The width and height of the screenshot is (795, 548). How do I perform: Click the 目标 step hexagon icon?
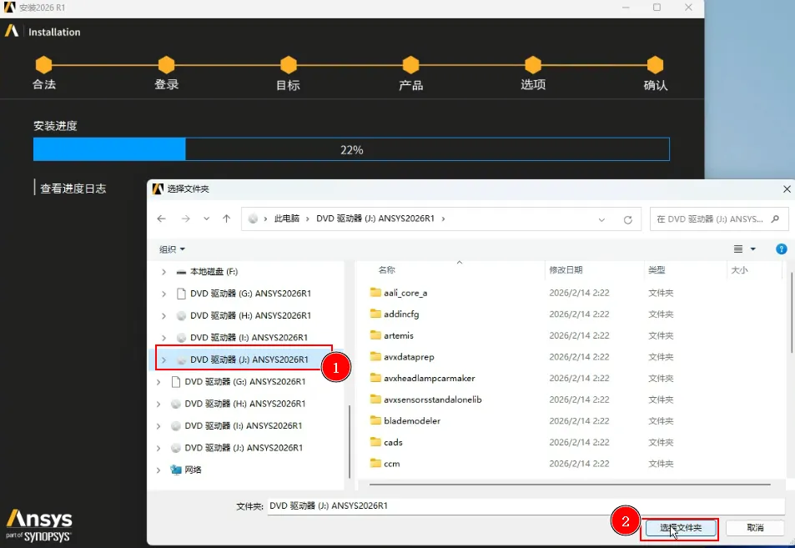289,65
